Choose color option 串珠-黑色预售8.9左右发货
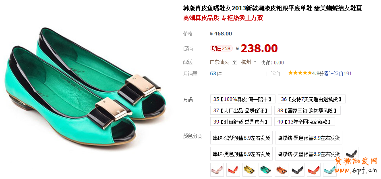381x179 pixels. (x=242, y=154)
